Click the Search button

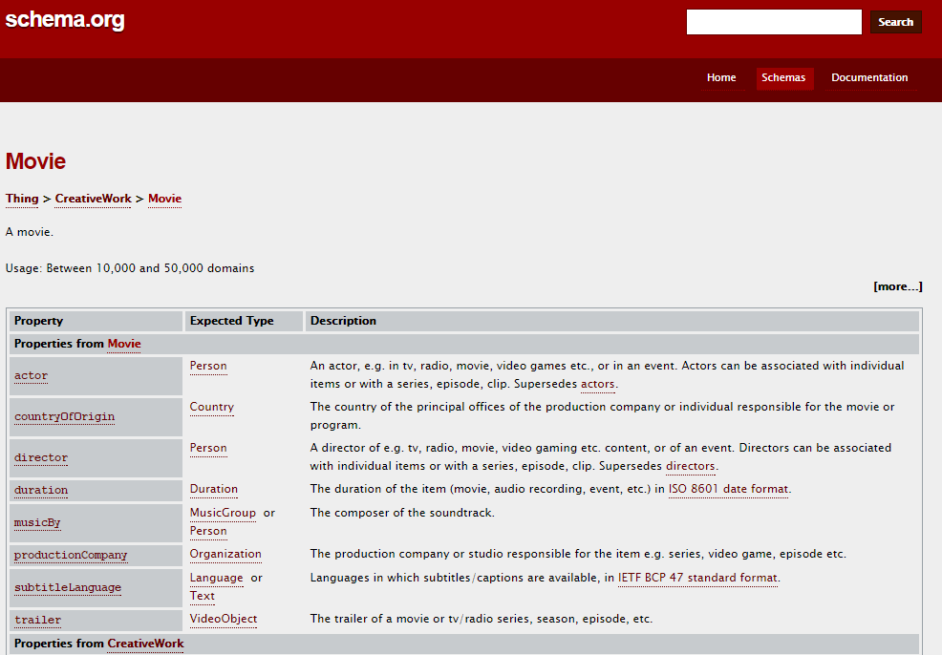[896, 22]
